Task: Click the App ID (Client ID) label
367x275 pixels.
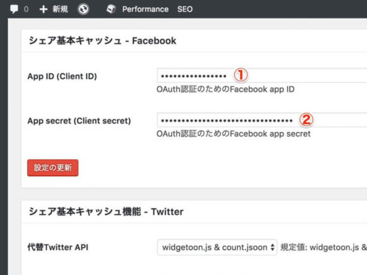Action: [62, 76]
